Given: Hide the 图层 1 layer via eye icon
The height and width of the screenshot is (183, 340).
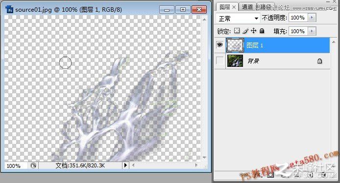Looking at the screenshot, I should tap(219, 45).
